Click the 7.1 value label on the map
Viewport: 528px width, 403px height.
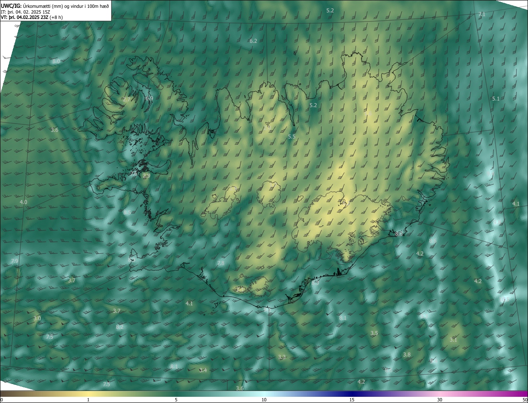click(482, 14)
